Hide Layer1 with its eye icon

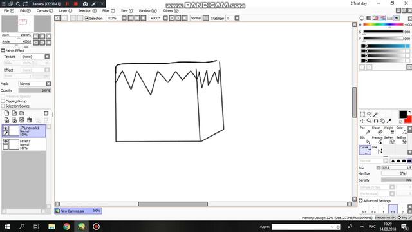(6, 142)
